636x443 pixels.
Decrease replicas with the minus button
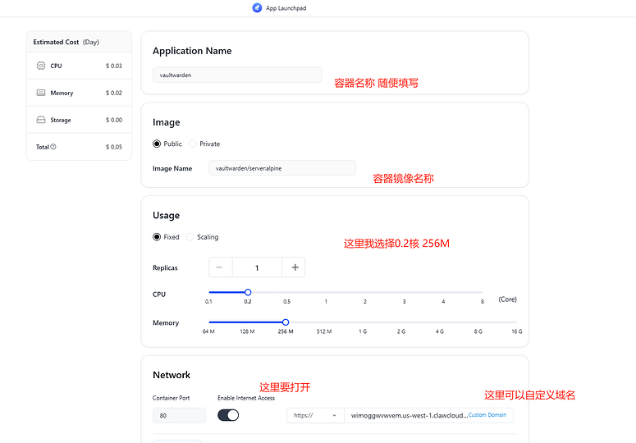(220, 267)
